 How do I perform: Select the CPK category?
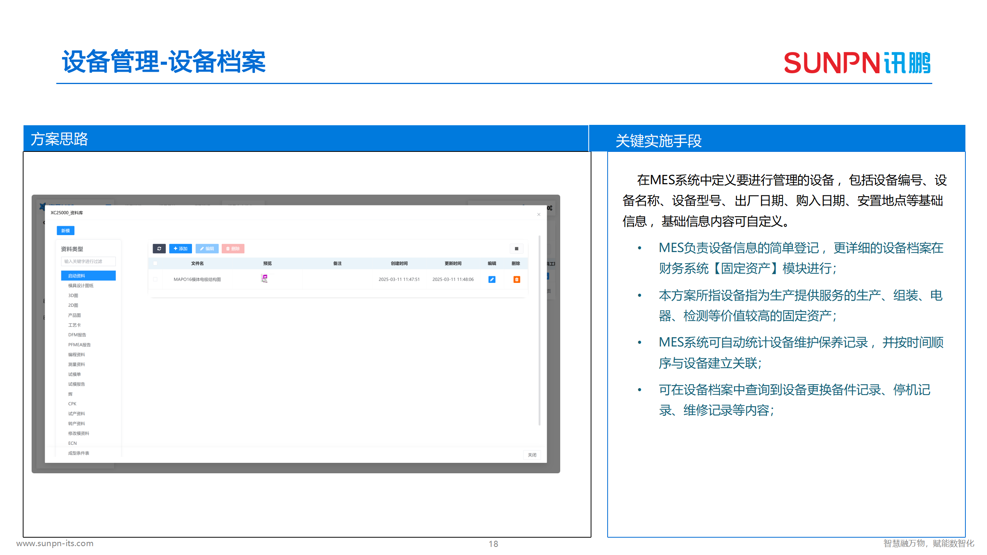point(72,404)
